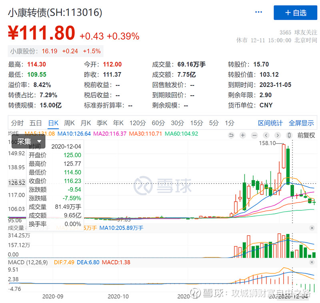
Task: Click the chart reset/undo arrow icon
Action: [231, 135]
